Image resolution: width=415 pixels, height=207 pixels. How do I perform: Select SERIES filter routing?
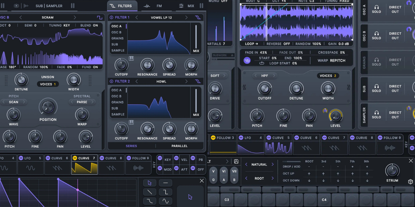click(x=131, y=146)
